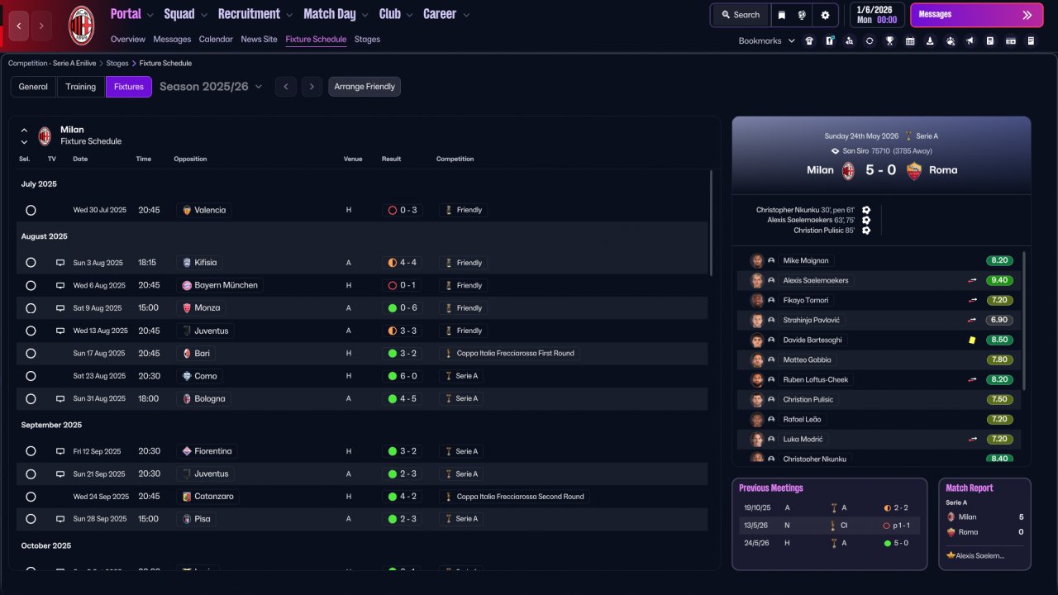The height and width of the screenshot is (595, 1058).
Task: Click the Roma crest in the match panel
Action: 914,170
